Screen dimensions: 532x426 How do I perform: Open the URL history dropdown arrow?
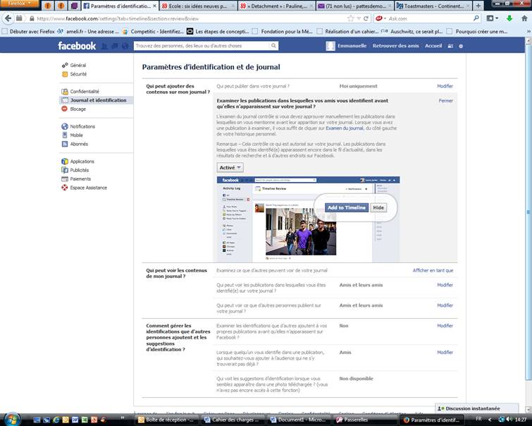click(359, 18)
